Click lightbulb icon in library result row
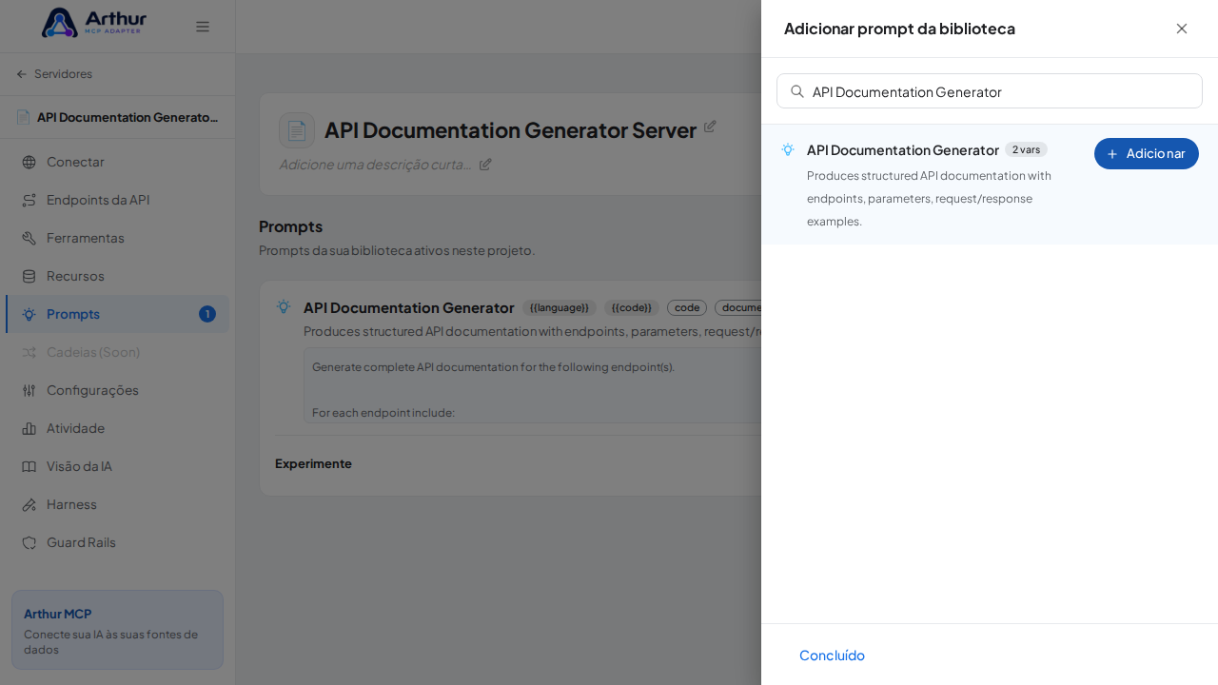 788,149
